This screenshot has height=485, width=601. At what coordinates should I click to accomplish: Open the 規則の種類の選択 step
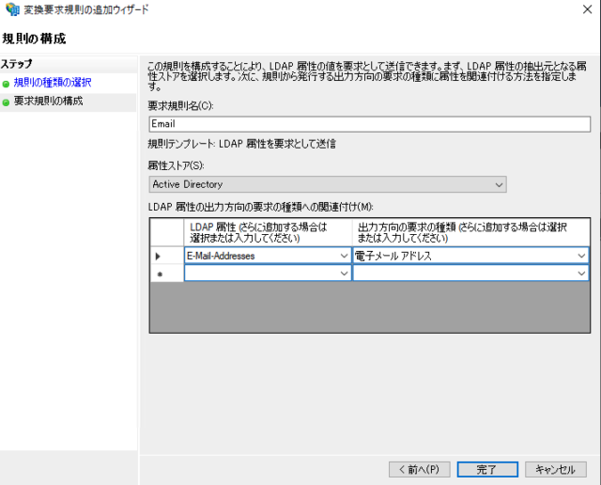pos(53,83)
